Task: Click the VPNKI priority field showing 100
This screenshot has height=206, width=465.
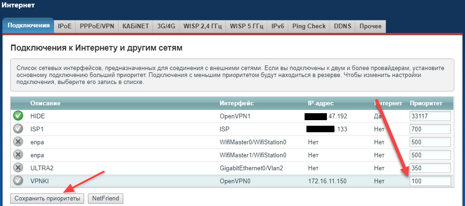Action: coord(430,181)
